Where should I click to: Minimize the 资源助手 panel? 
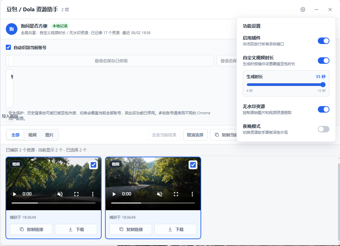tap(316, 10)
